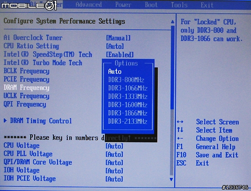The image size is (251, 191).
Task: Select UCLK Frequency setting
Action: [x=26, y=96]
